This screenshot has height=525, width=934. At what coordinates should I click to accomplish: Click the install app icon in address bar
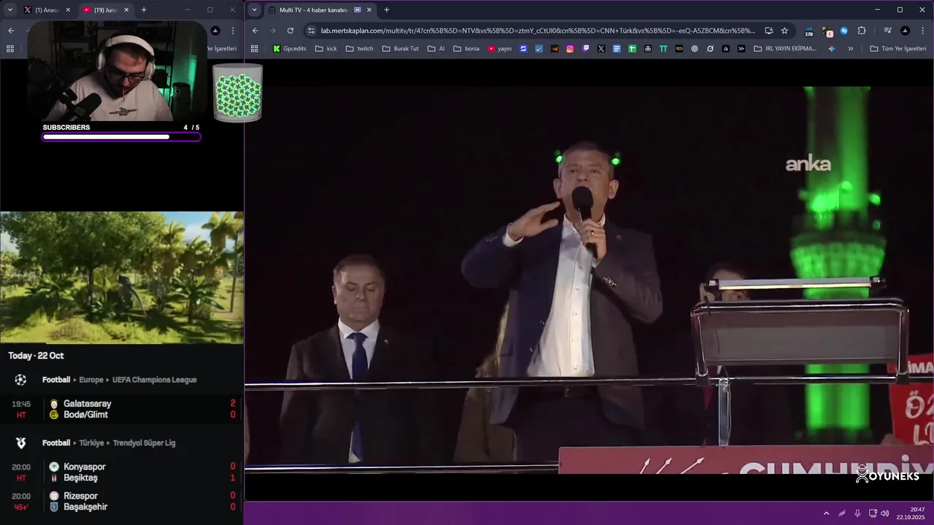coord(768,31)
